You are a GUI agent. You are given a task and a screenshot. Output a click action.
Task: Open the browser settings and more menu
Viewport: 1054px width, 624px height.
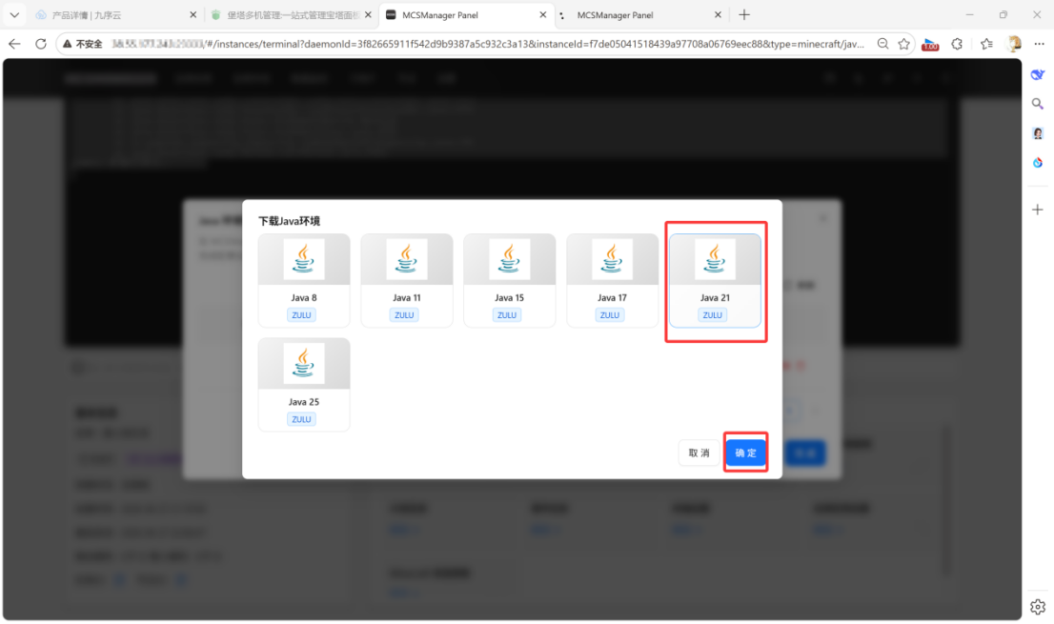[1039, 44]
